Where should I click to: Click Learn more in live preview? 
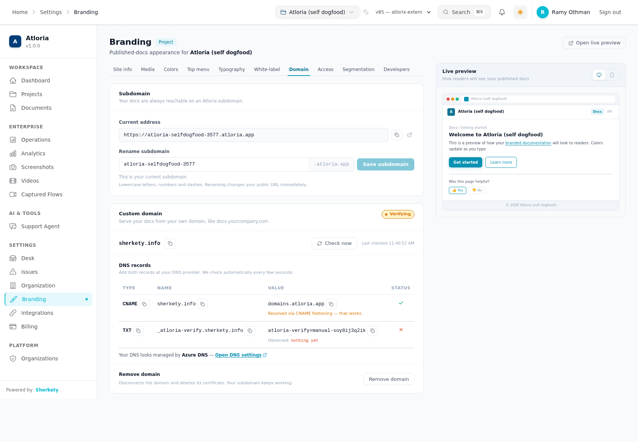(501, 163)
